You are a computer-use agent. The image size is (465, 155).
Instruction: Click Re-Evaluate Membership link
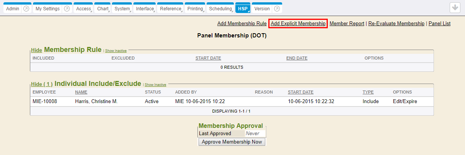point(396,24)
